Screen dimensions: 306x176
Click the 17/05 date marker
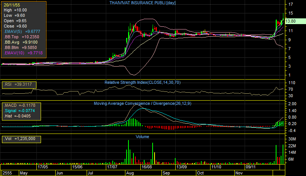tap(43, 167)
